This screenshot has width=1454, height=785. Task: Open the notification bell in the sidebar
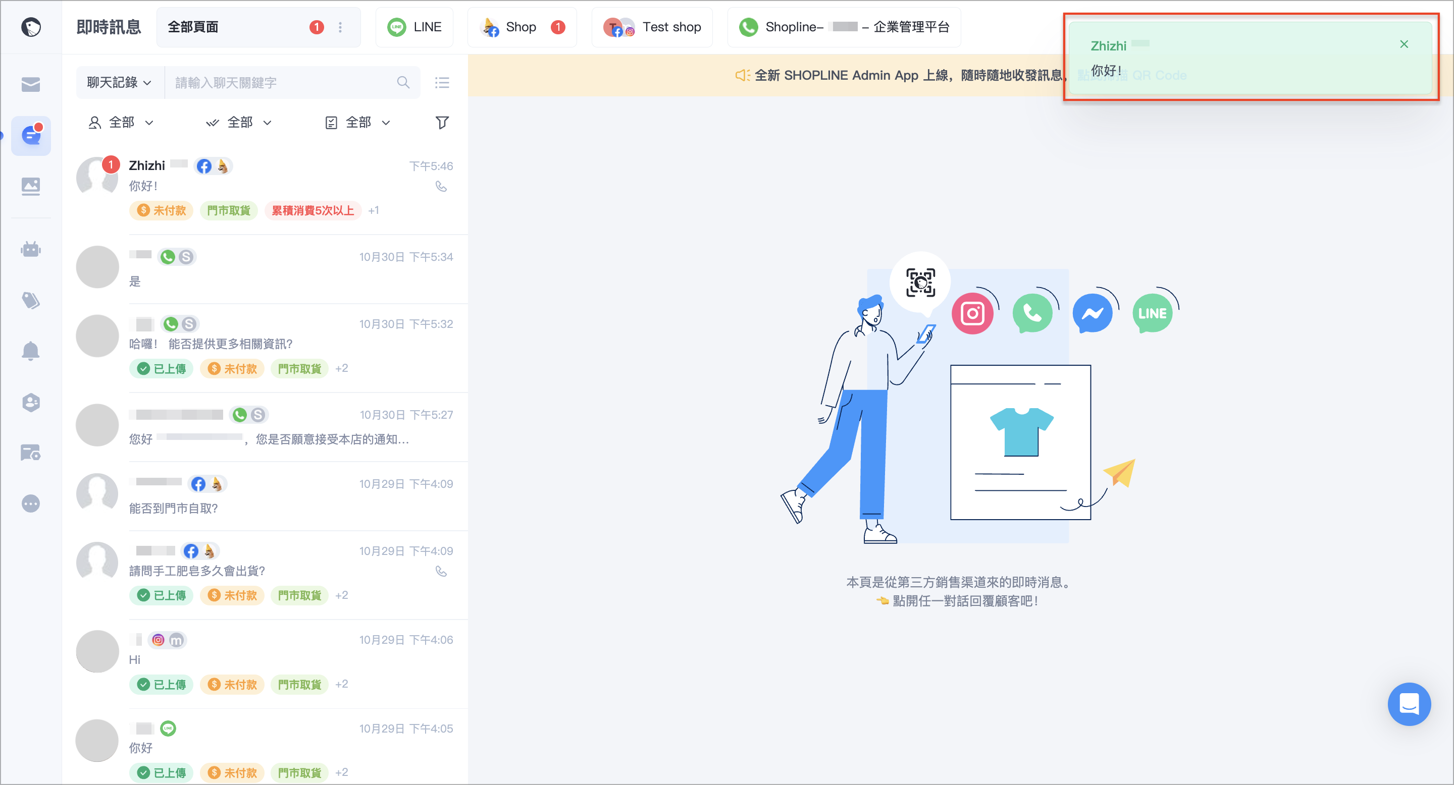[x=30, y=351]
